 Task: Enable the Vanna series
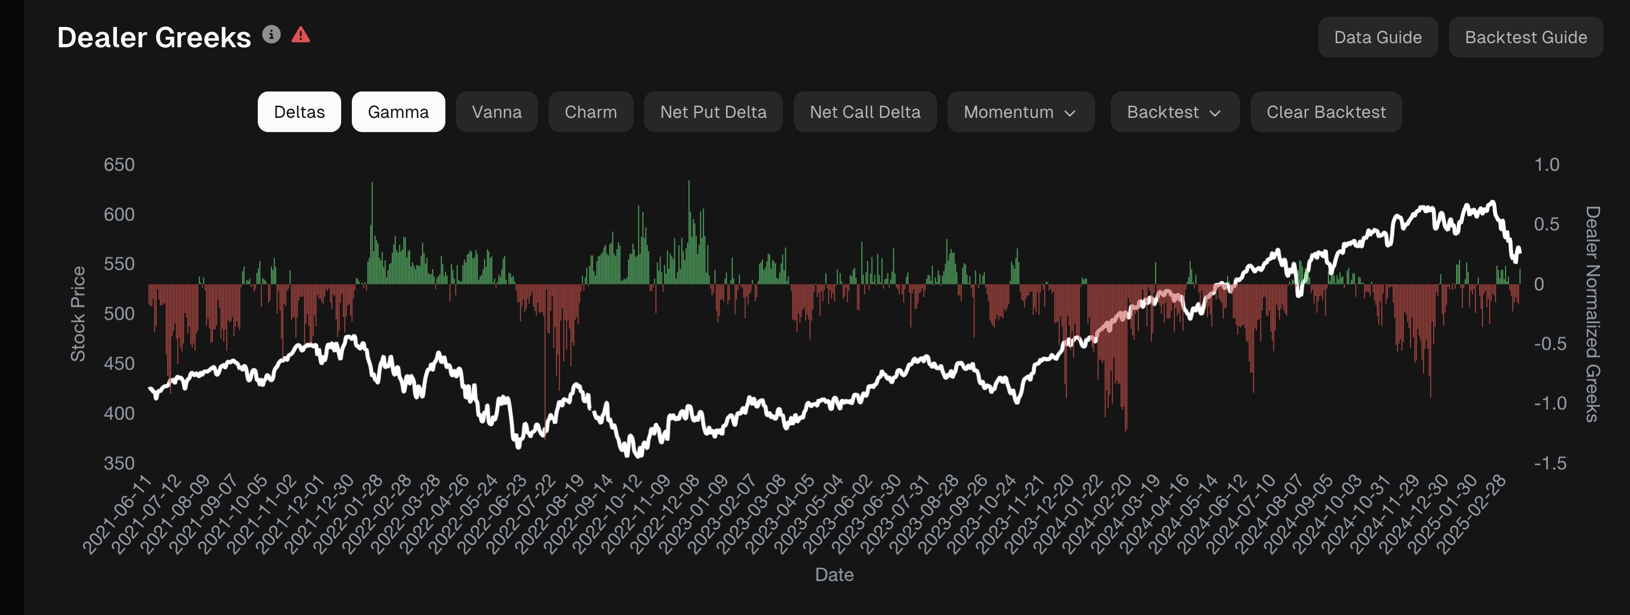[x=497, y=112]
